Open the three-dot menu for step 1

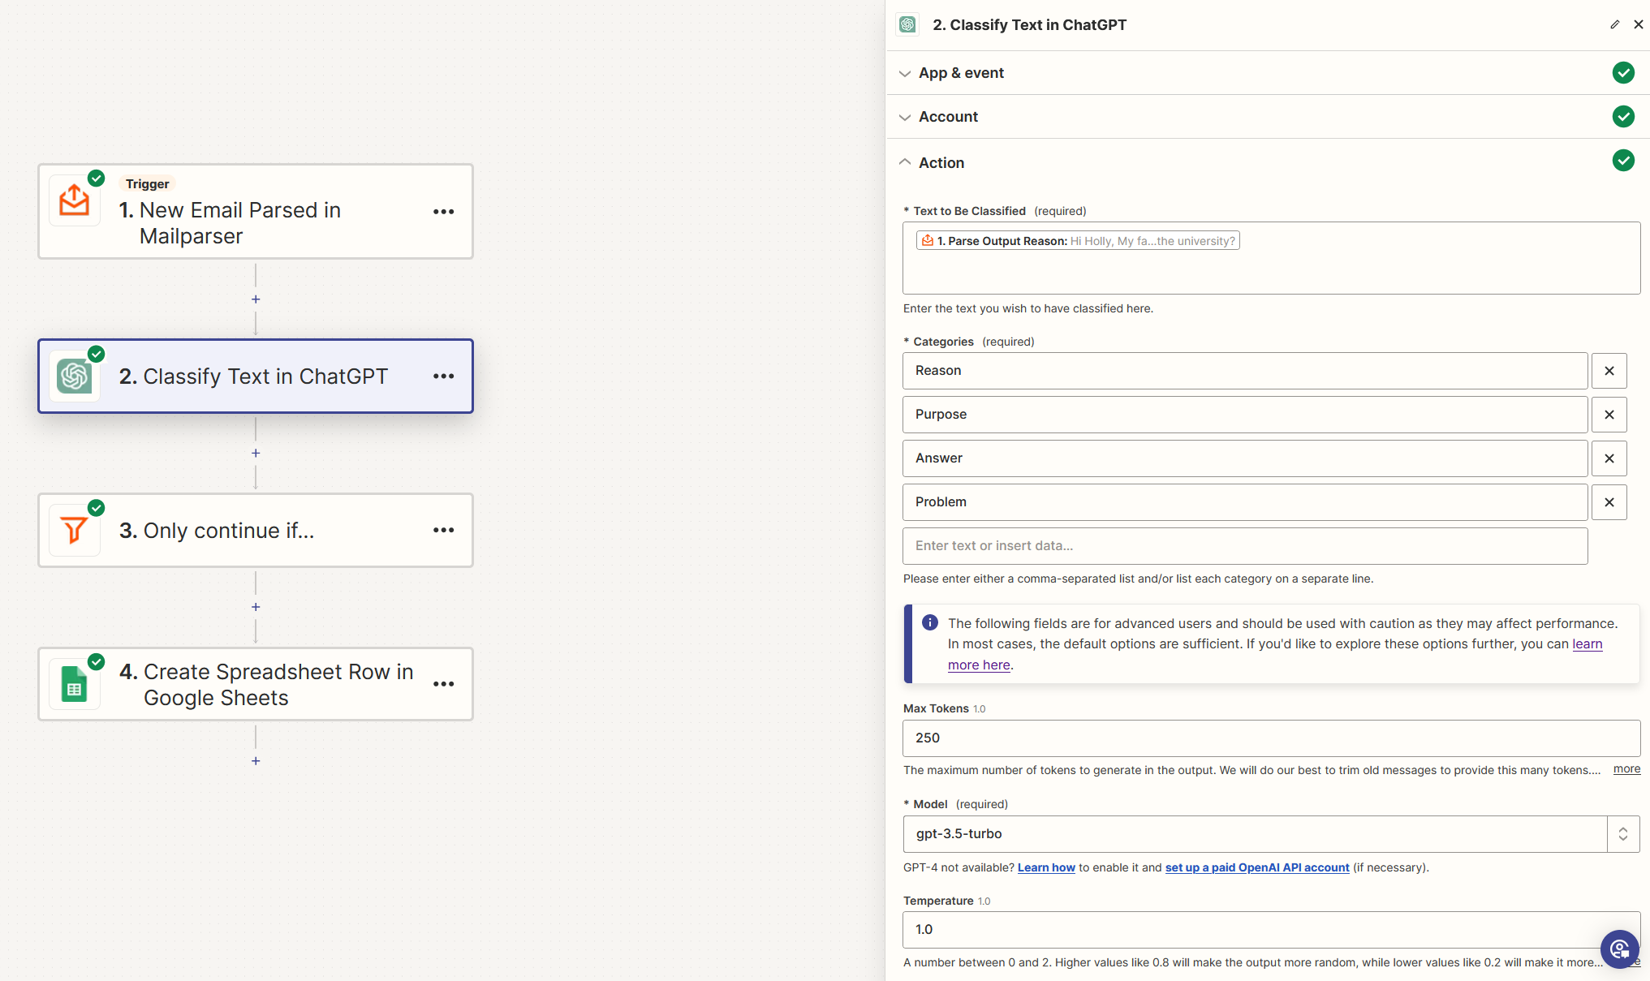point(444,212)
